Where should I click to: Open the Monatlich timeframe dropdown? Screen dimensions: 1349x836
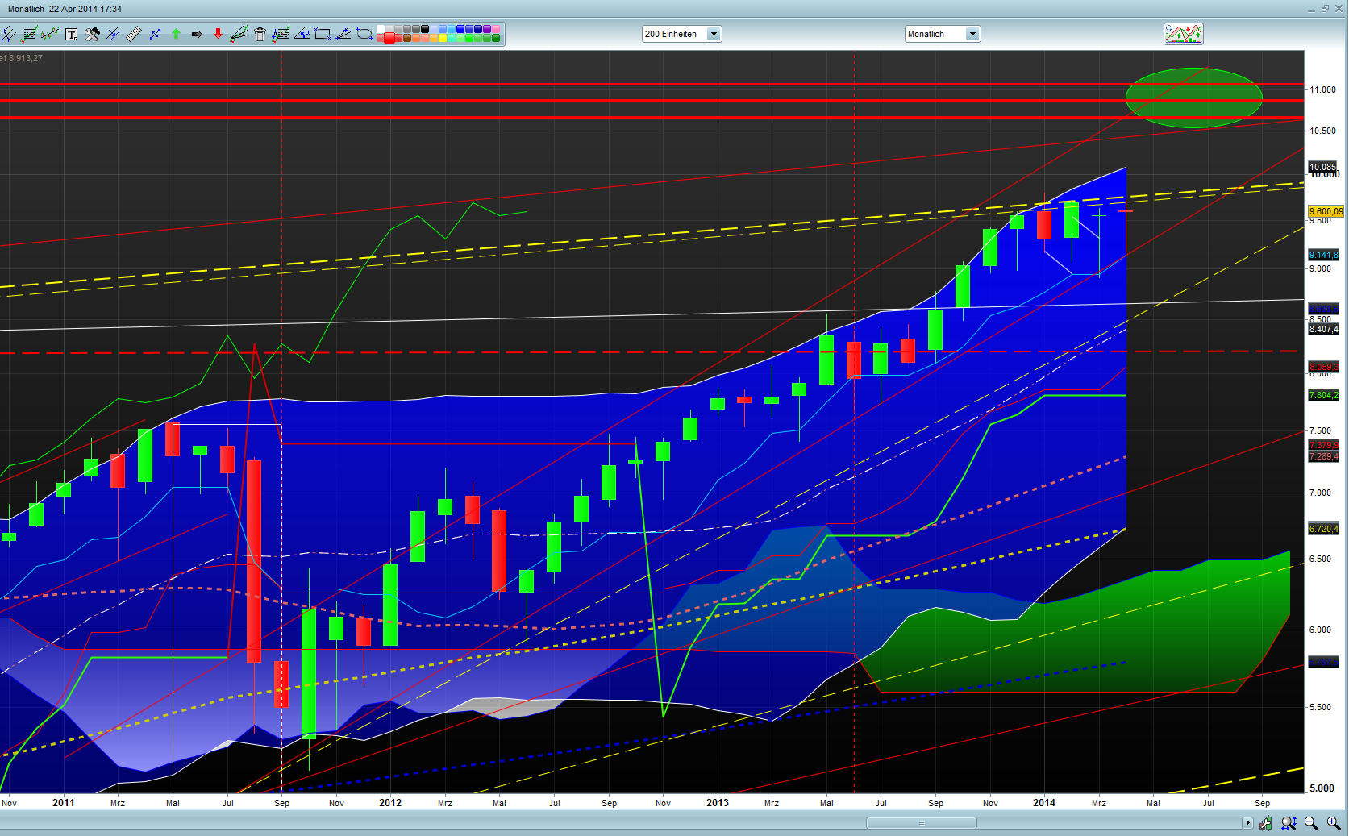(942, 34)
